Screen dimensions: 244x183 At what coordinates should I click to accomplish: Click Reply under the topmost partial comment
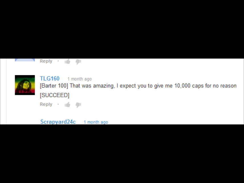coord(46,61)
